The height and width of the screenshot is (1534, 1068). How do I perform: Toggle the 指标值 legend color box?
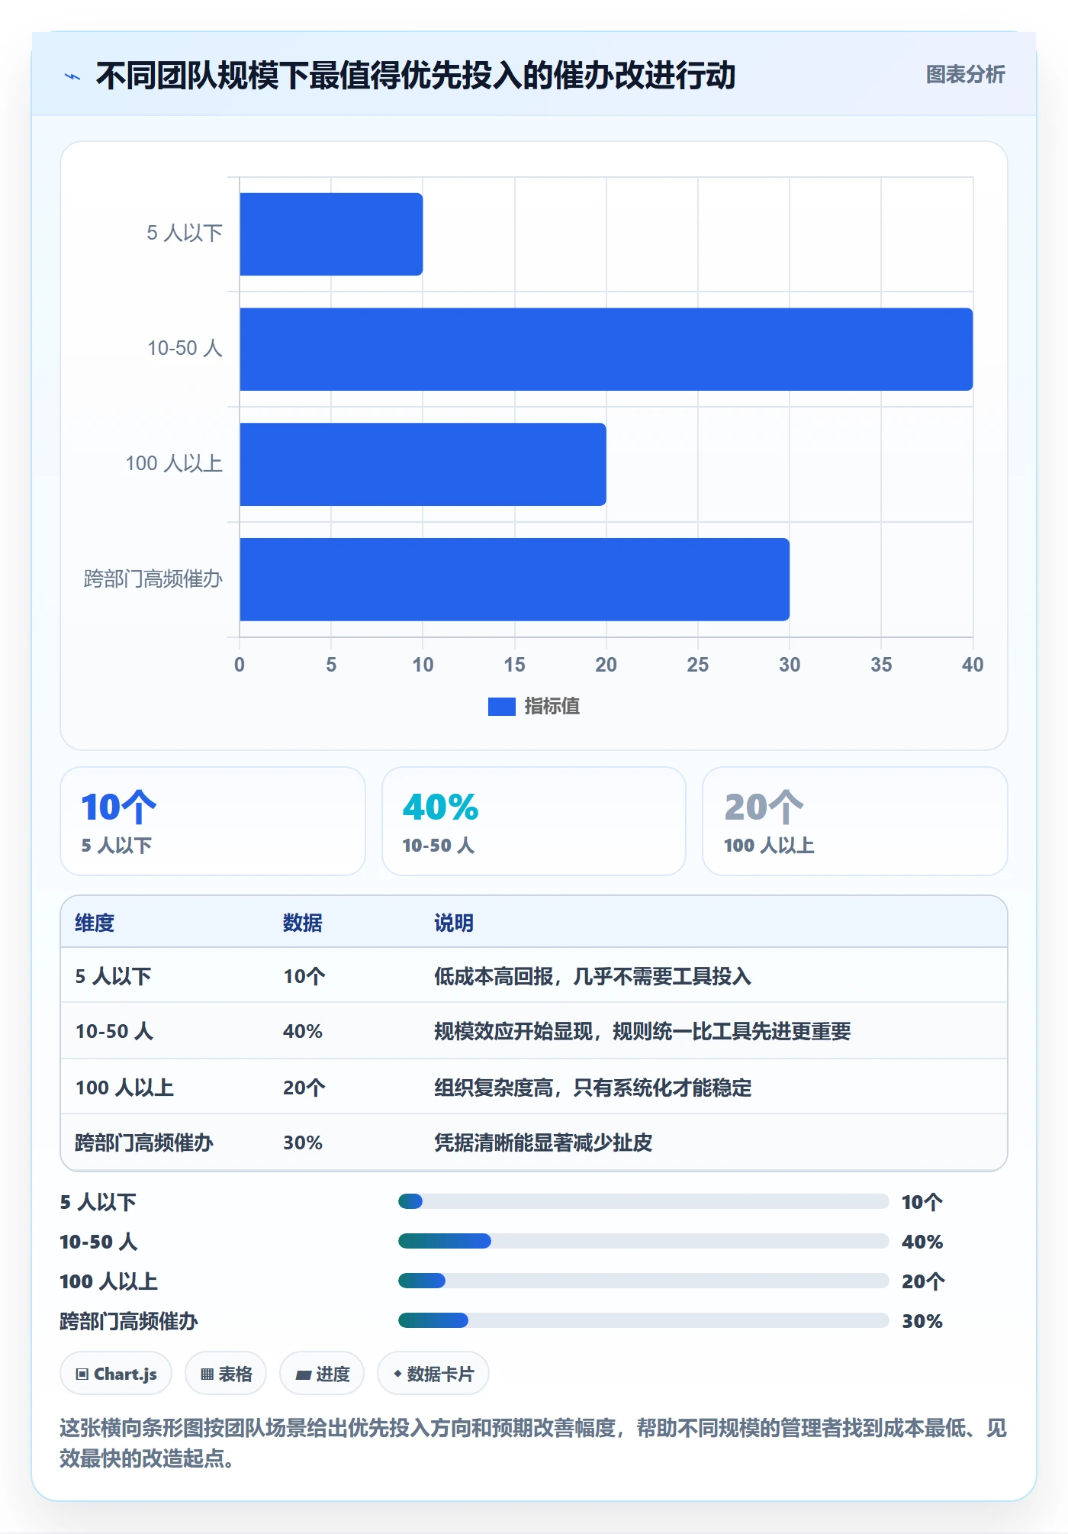[501, 707]
